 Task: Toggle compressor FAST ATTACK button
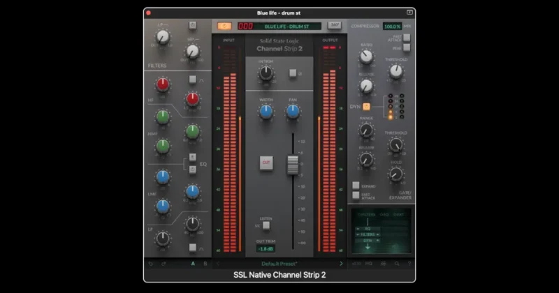point(407,38)
